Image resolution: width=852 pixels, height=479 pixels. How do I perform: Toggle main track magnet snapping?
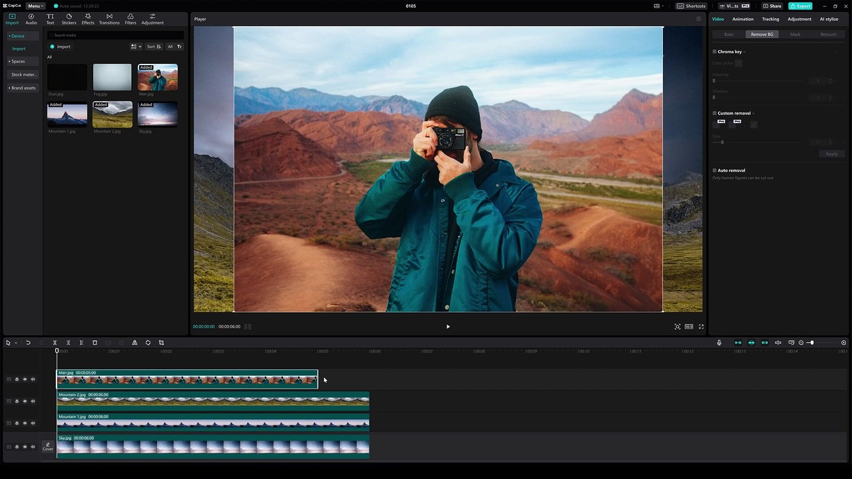pyautogui.click(x=738, y=343)
